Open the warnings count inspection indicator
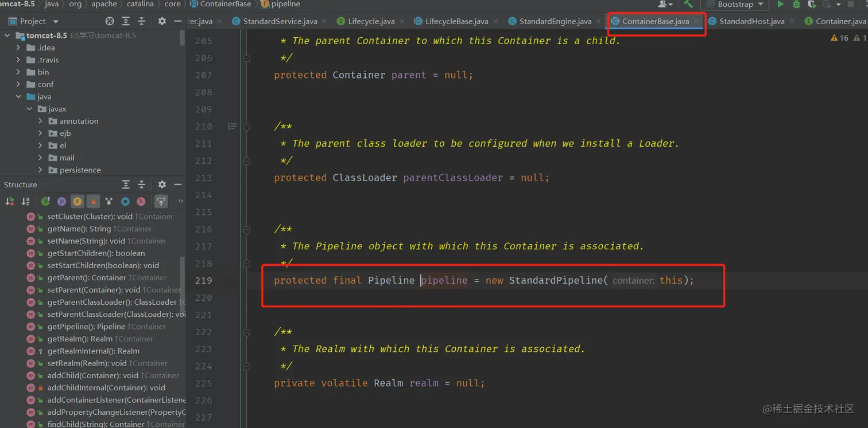This screenshot has width=868, height=428. (x=840, y=38)
